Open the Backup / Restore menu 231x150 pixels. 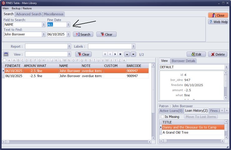click(22, 8)
